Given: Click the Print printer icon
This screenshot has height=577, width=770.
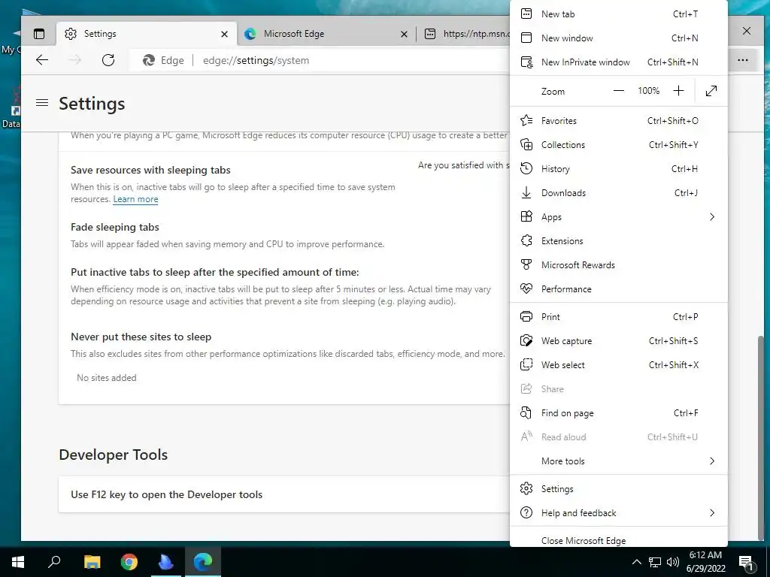Looking at the screenshot, I should tap(526, 316).
